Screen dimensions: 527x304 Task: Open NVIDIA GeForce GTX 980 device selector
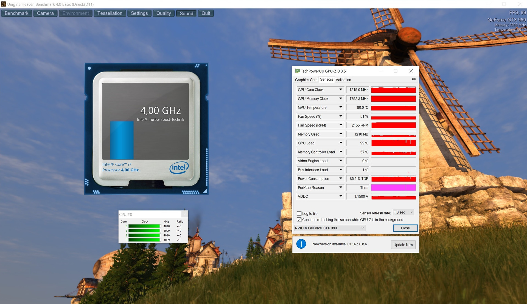(x=330, y=228)
